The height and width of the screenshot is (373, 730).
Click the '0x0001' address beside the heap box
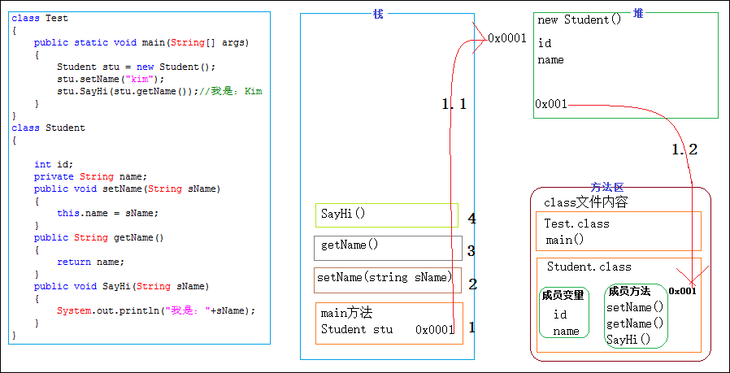tap(507, 38)
